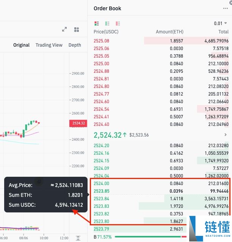This screenshot has width=232, height=242.
Task: Select ask price 2524.41
Action: [x=101, y=117]
